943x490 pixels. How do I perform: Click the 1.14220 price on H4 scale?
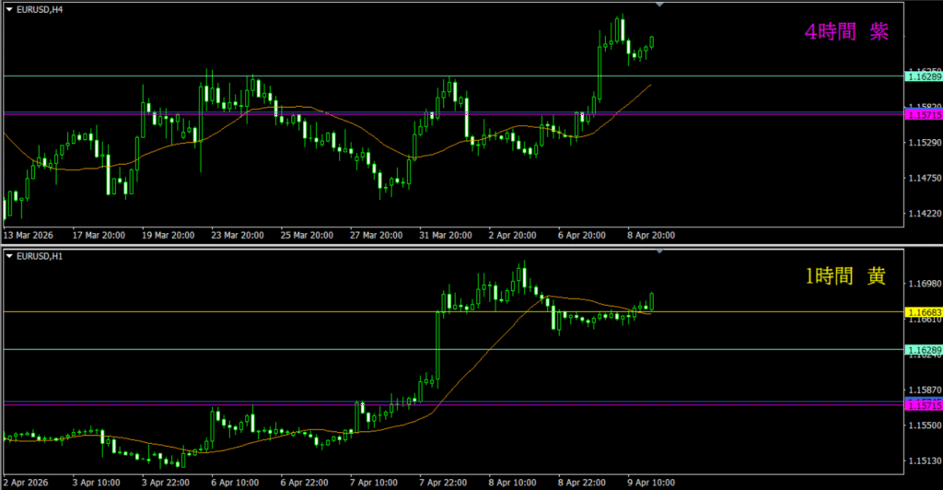[x=924, y=214]
